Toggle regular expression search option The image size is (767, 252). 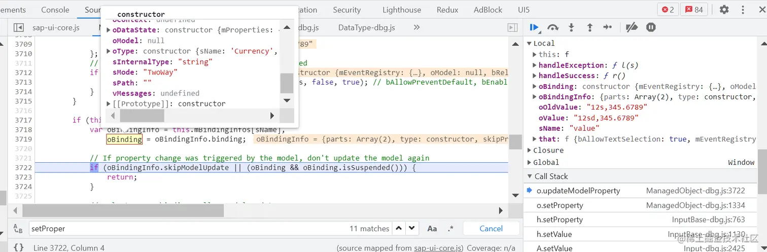(450, 229)
